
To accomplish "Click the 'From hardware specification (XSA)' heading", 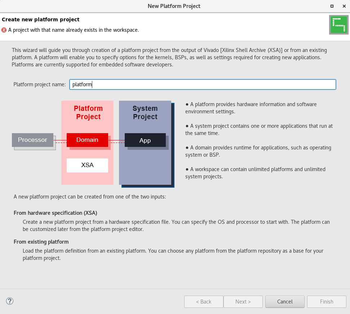I will coord(56,213).
